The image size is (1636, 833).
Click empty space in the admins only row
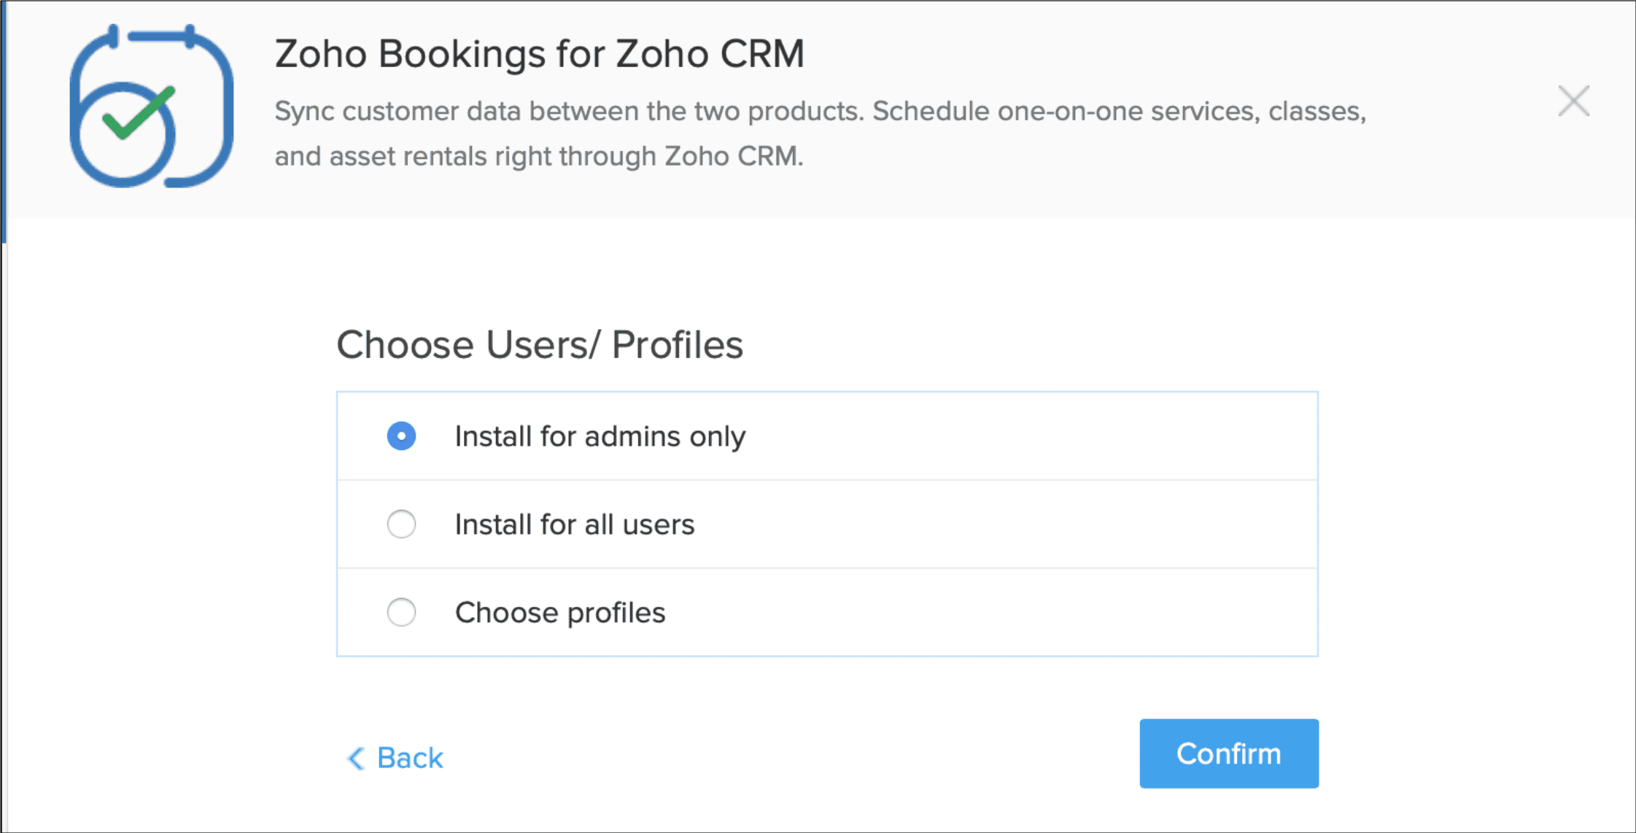[1021, 436]
